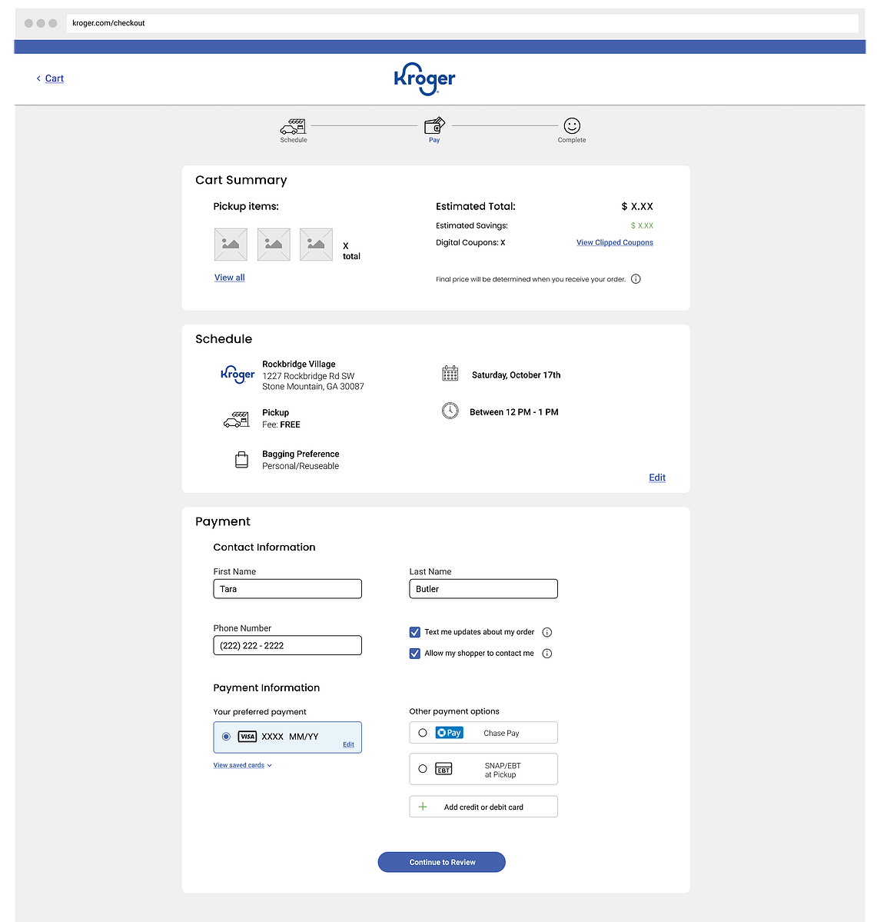Viewport: 877px width, 922px height.
Task: Click Kroger store logo in Schedule section
Action: (238, 374)
